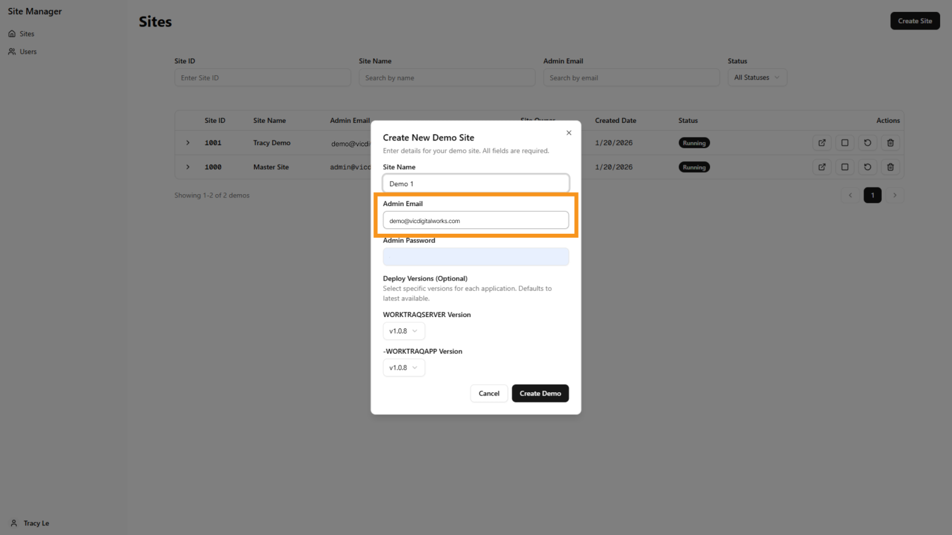The width and height of the screenshot is (952, 535).
Task: Cancel the new demo site dialog
Action: tap(488, 393)
